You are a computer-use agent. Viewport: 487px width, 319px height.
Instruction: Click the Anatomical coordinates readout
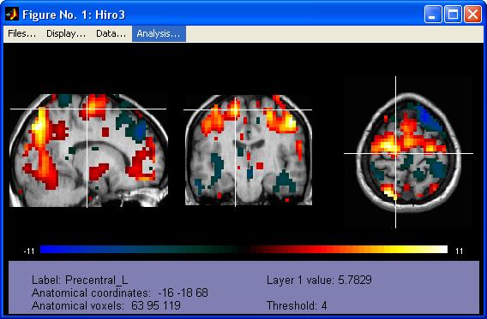[120, 292]
